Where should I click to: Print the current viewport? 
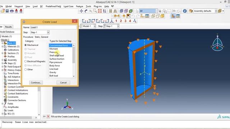point(12,11)
